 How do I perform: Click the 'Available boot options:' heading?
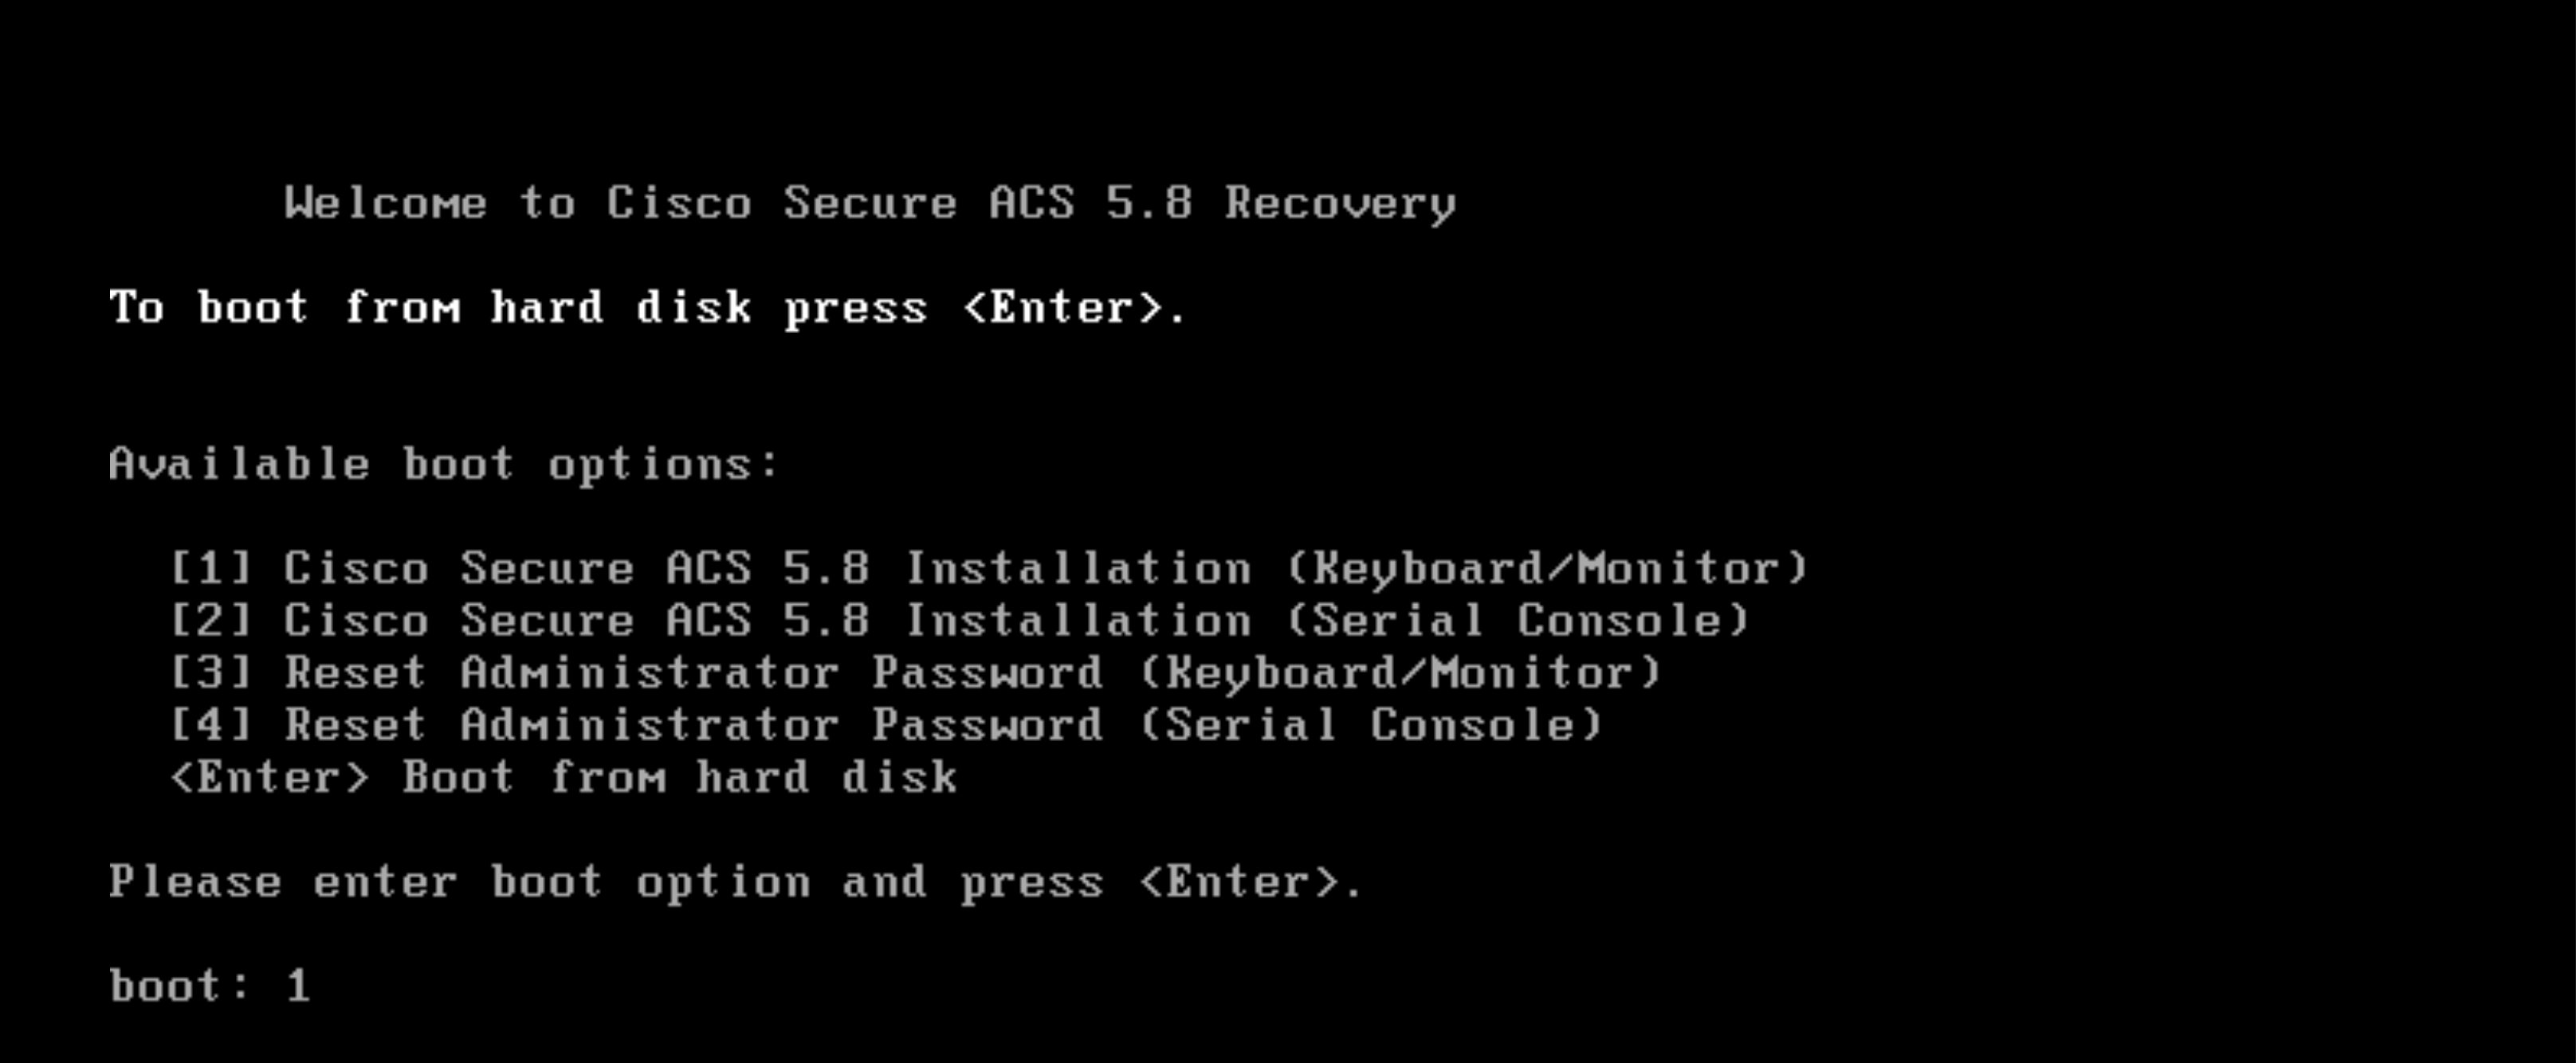tap(444, 465)
